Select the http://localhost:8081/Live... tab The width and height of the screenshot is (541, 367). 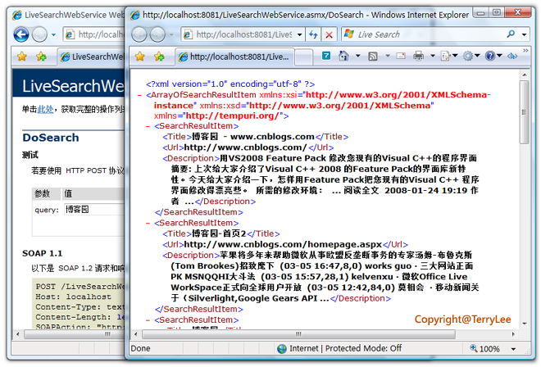pos(234,57)
